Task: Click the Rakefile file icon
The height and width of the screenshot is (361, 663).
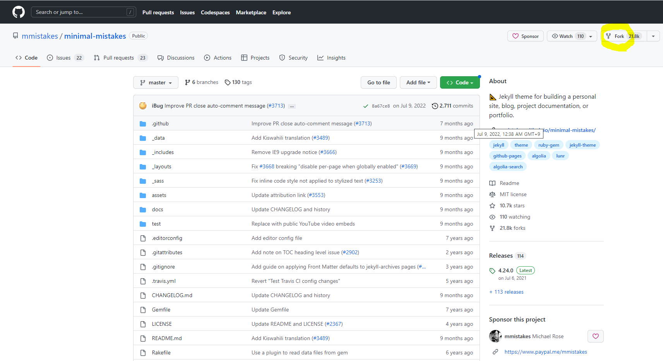Action: 143,353
